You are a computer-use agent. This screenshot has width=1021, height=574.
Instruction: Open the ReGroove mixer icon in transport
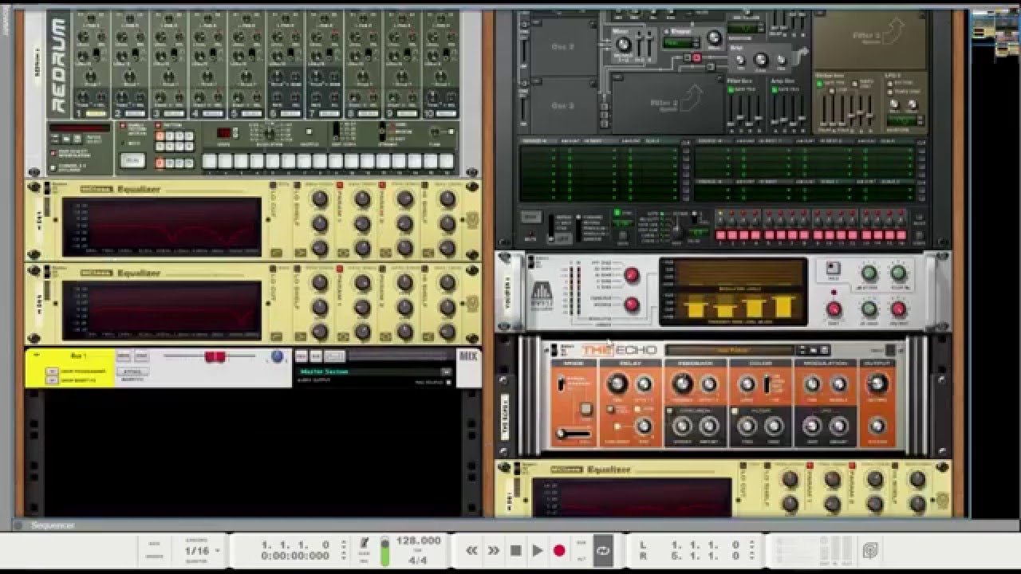point(870,550)
